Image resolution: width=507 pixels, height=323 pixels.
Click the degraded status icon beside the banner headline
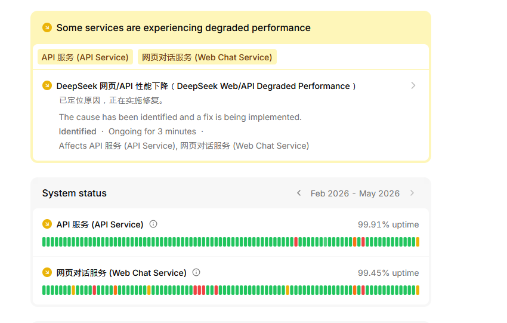pos(47,27)
